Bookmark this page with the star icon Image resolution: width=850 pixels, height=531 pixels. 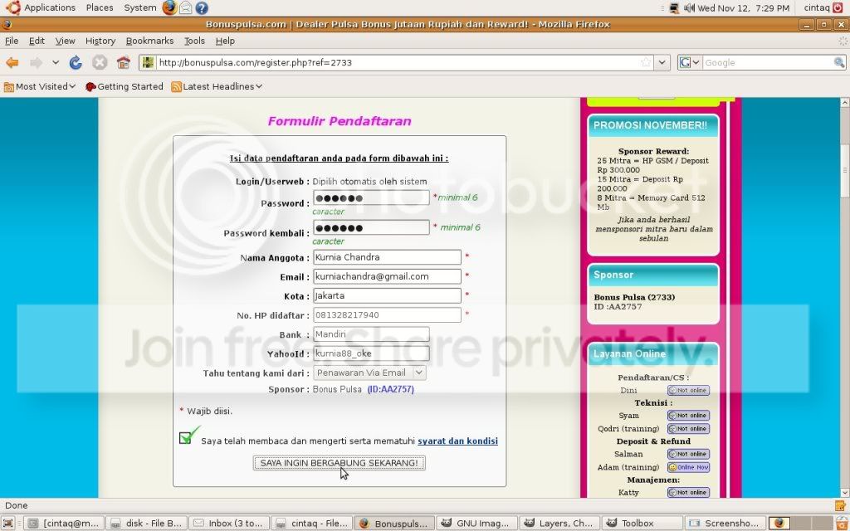[x=645, y=62]
